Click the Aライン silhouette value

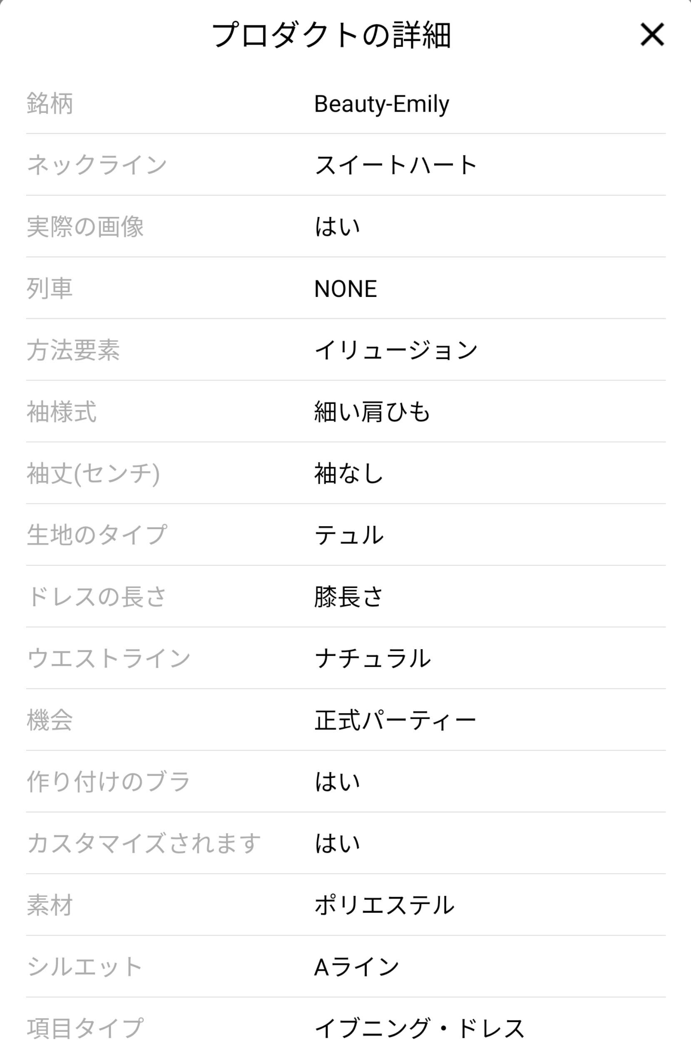click(357, 966)
